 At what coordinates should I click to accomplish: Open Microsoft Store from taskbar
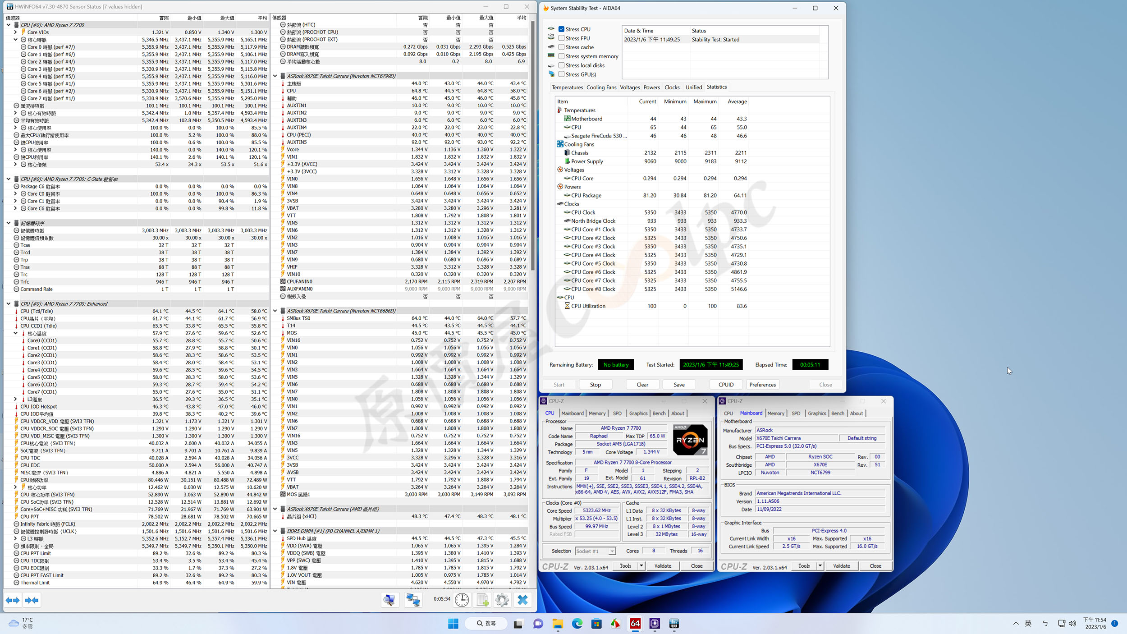pos(596,624)
